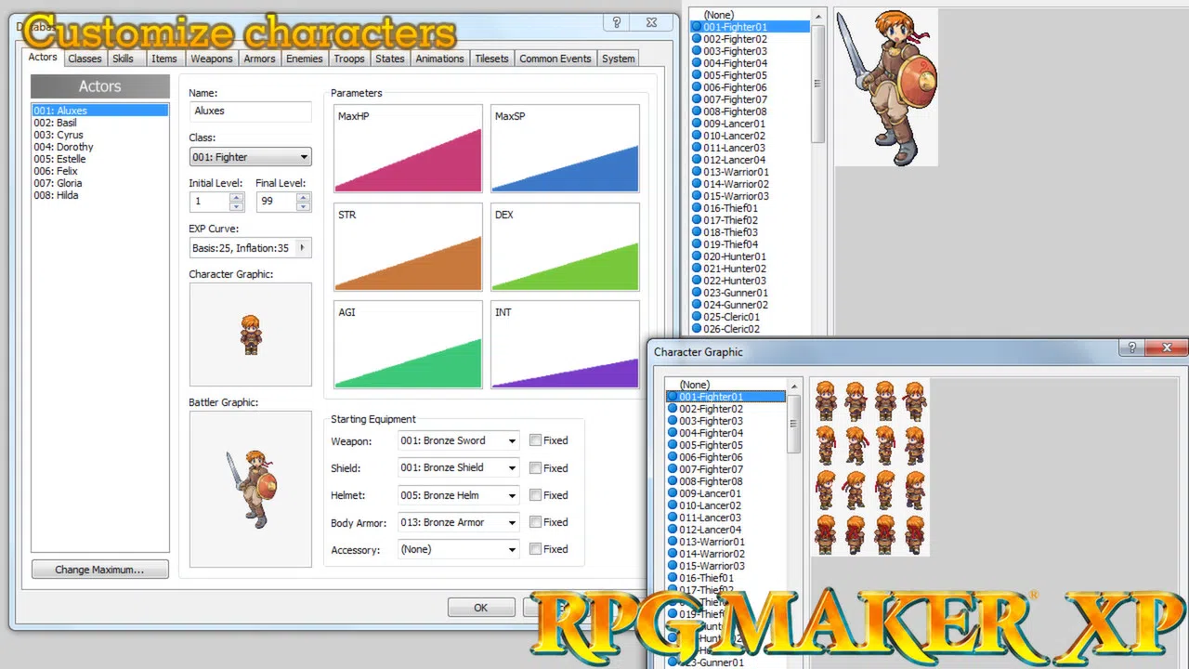The width and height of the screenshot is (1189, 669).
Task: Select 023-Gunner01 in the battler graphic list
Action: coord(735,293)
